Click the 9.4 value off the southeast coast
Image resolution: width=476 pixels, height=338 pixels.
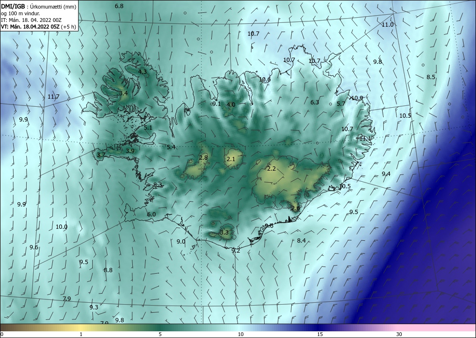[x=386, y=174]
